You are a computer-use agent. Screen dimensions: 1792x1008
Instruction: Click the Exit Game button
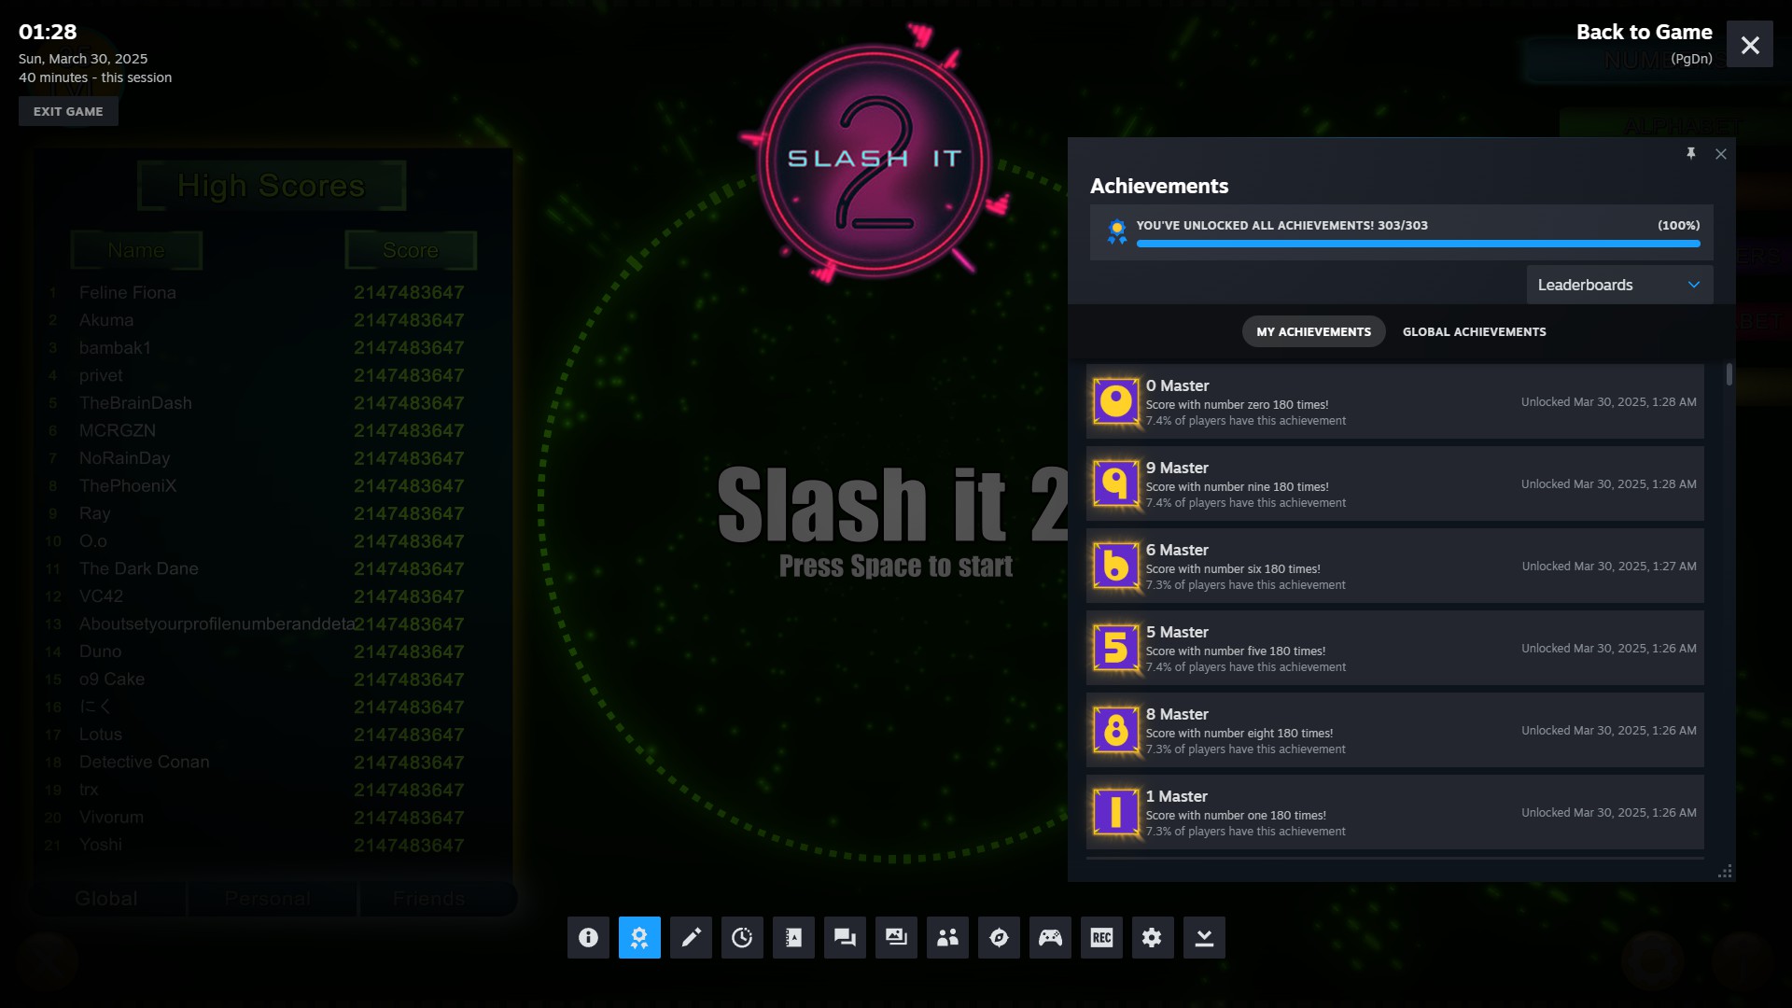pyautogui.click(x=68, y=111)
